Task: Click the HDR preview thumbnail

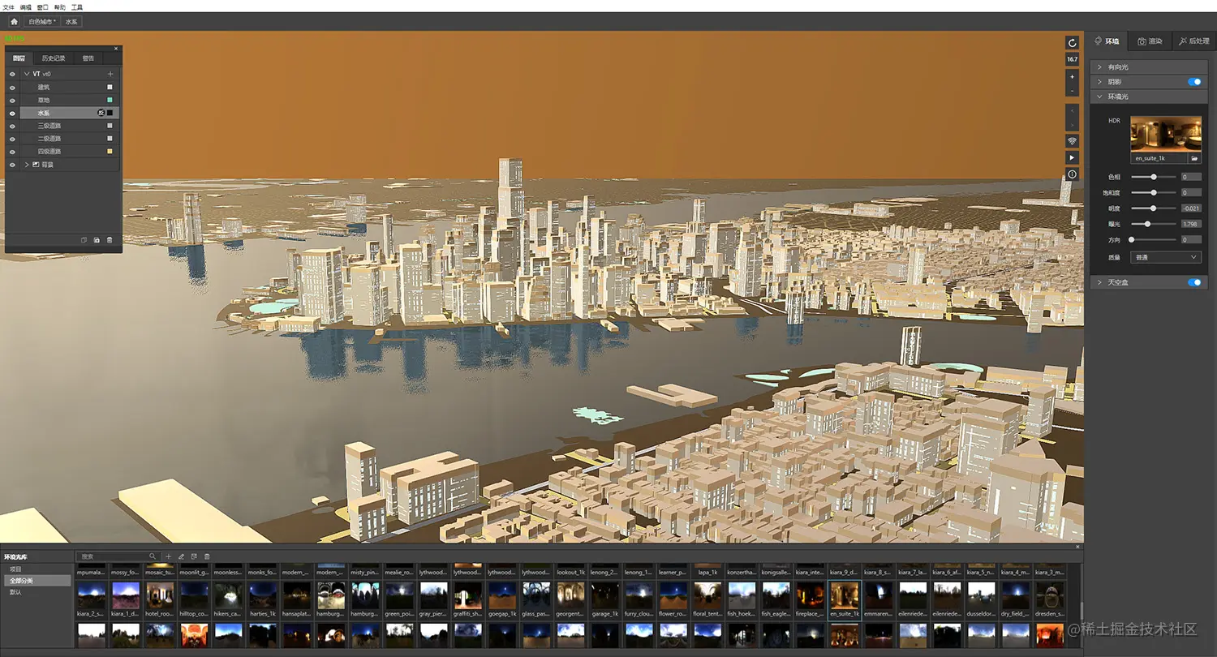Action: point(1165,134)
